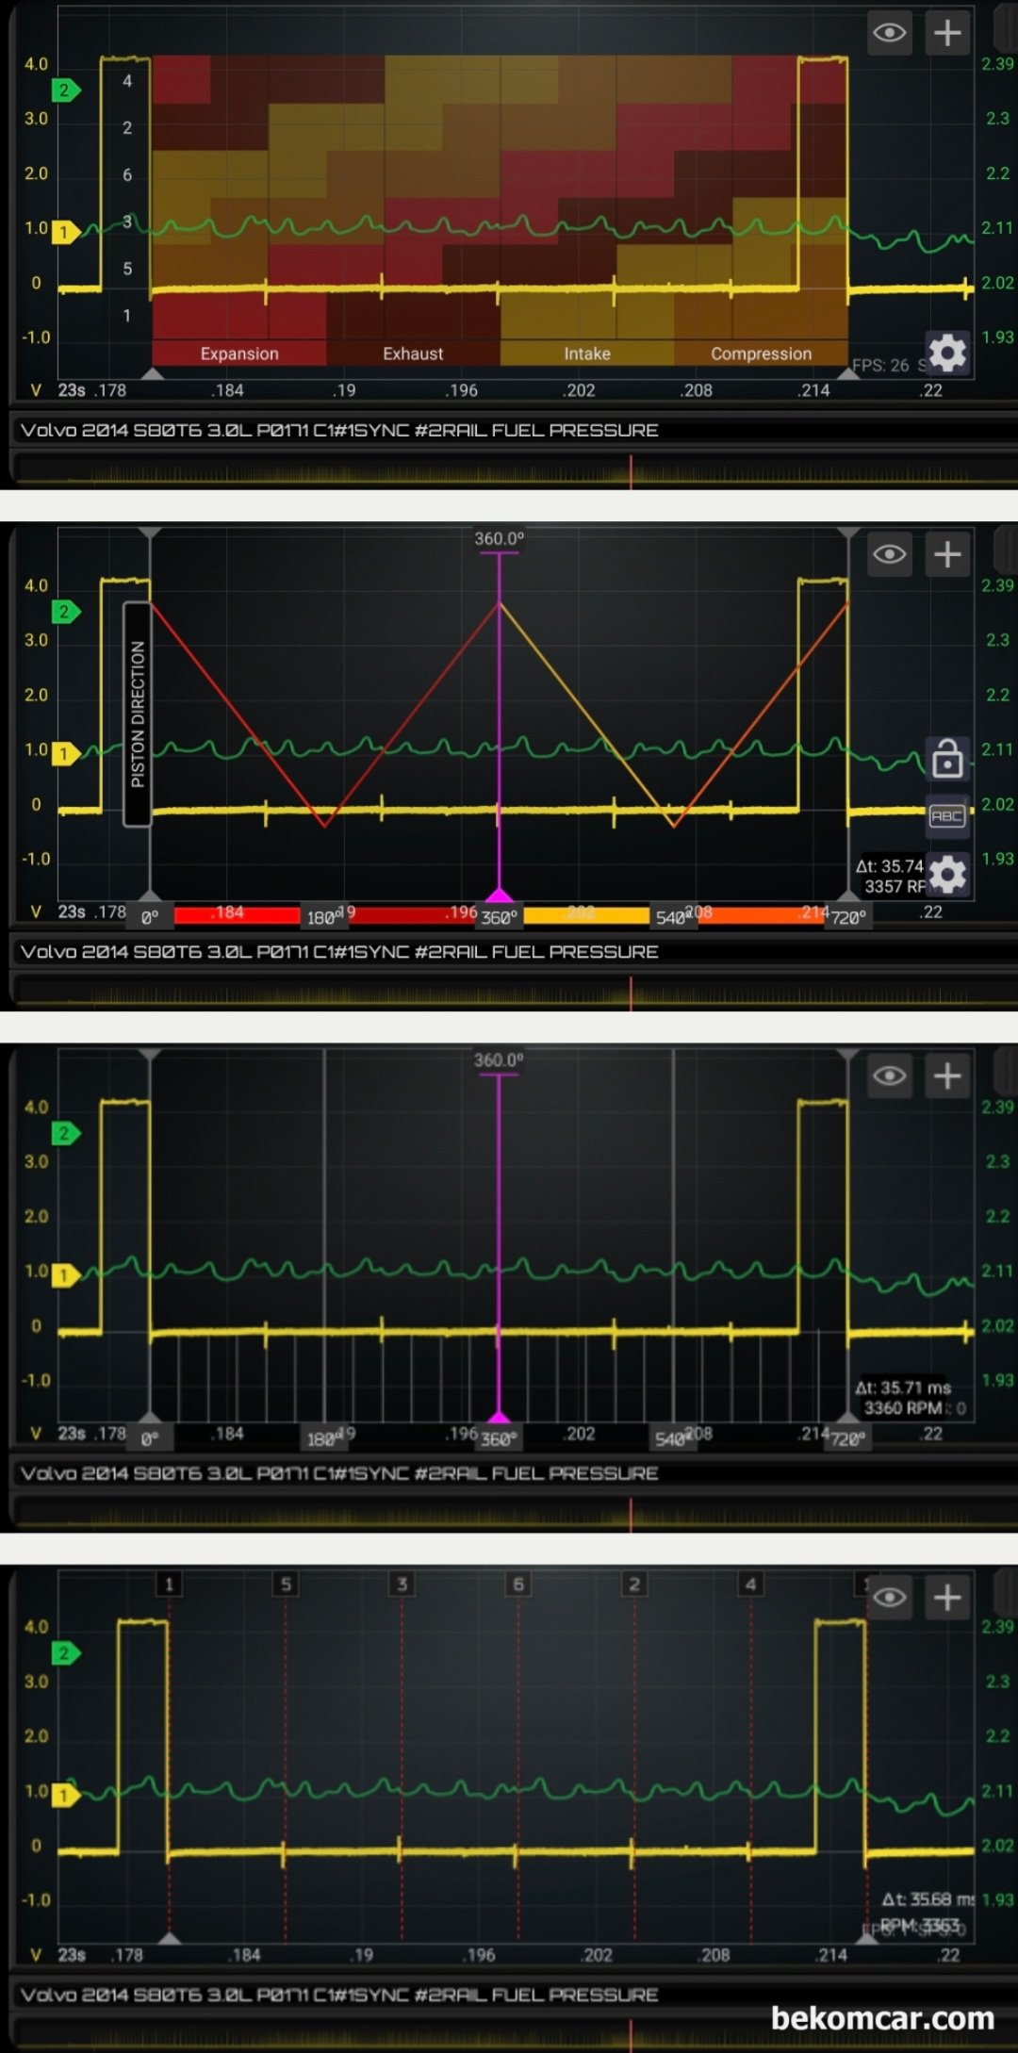Toggle eye icon on the cylinder firing-order chart
Viewport: 1018px width, 2053px height.
889,1597
